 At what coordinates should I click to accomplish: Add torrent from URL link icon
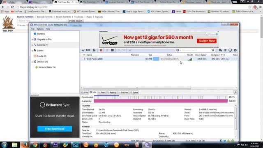88,50
